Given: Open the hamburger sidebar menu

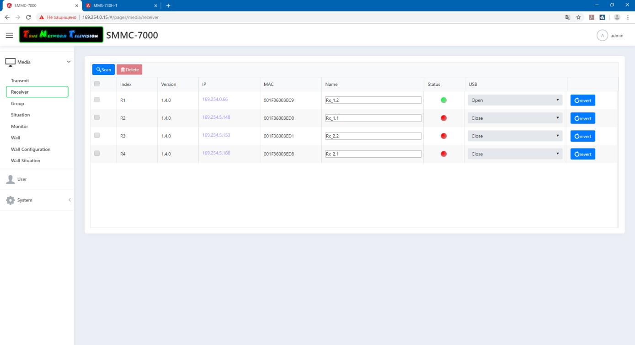Looking at the screenshot, I should point(10,36).
